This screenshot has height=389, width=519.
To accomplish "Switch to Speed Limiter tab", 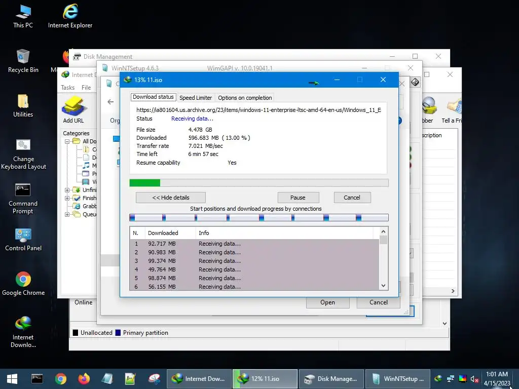I will (196, 98).
